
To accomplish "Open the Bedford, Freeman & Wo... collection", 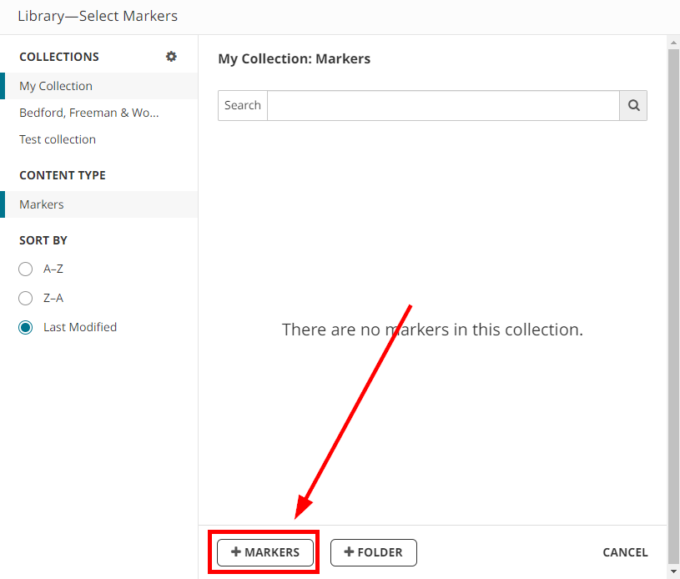I will pos(88,113).
